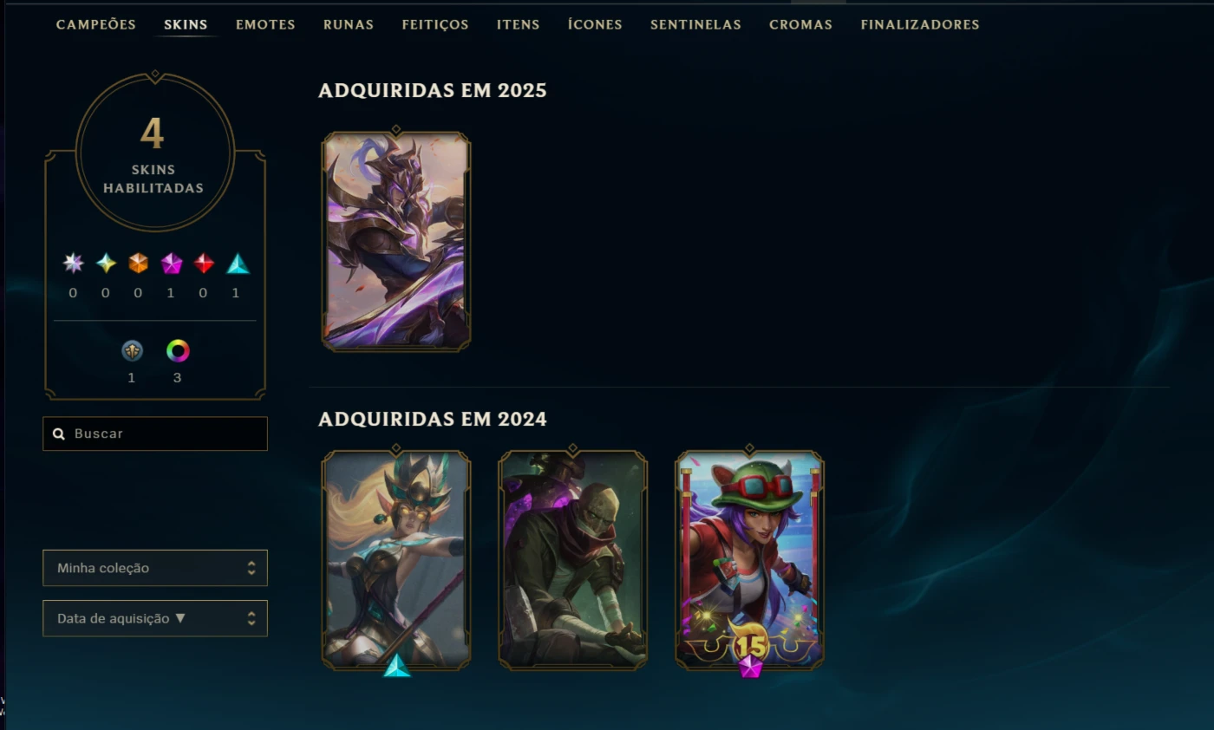
Task: Open the Finalizadores tab
Action: pos(920,24)
